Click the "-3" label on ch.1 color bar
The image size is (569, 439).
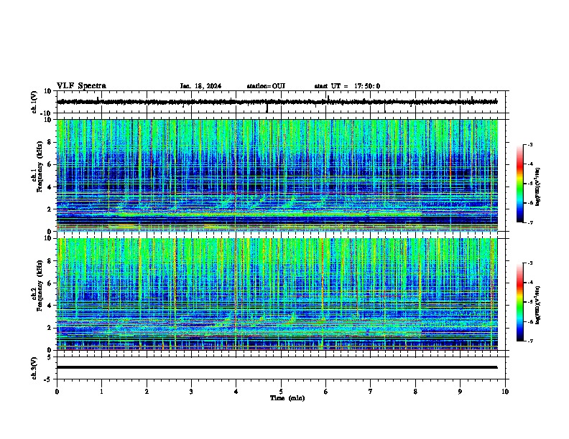click(530, 144)
